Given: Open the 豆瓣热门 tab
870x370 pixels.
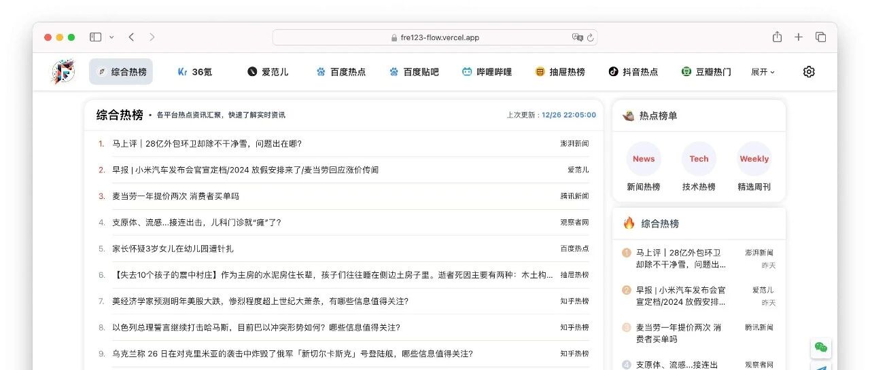Looking at the screenshot, I should click(706, 72).
